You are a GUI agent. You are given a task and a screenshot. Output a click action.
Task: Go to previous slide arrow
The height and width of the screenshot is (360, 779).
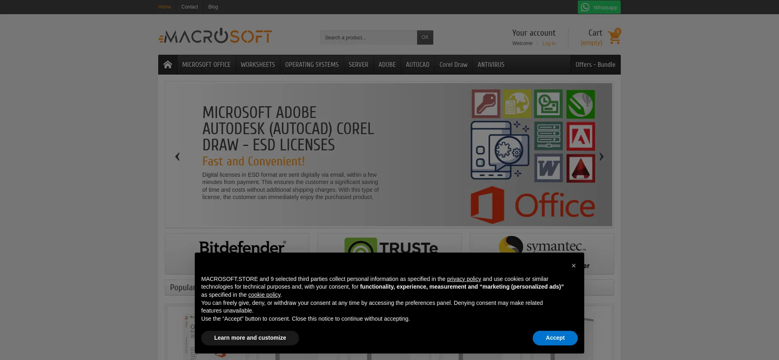pyautogui.click(x=177, y=156)
